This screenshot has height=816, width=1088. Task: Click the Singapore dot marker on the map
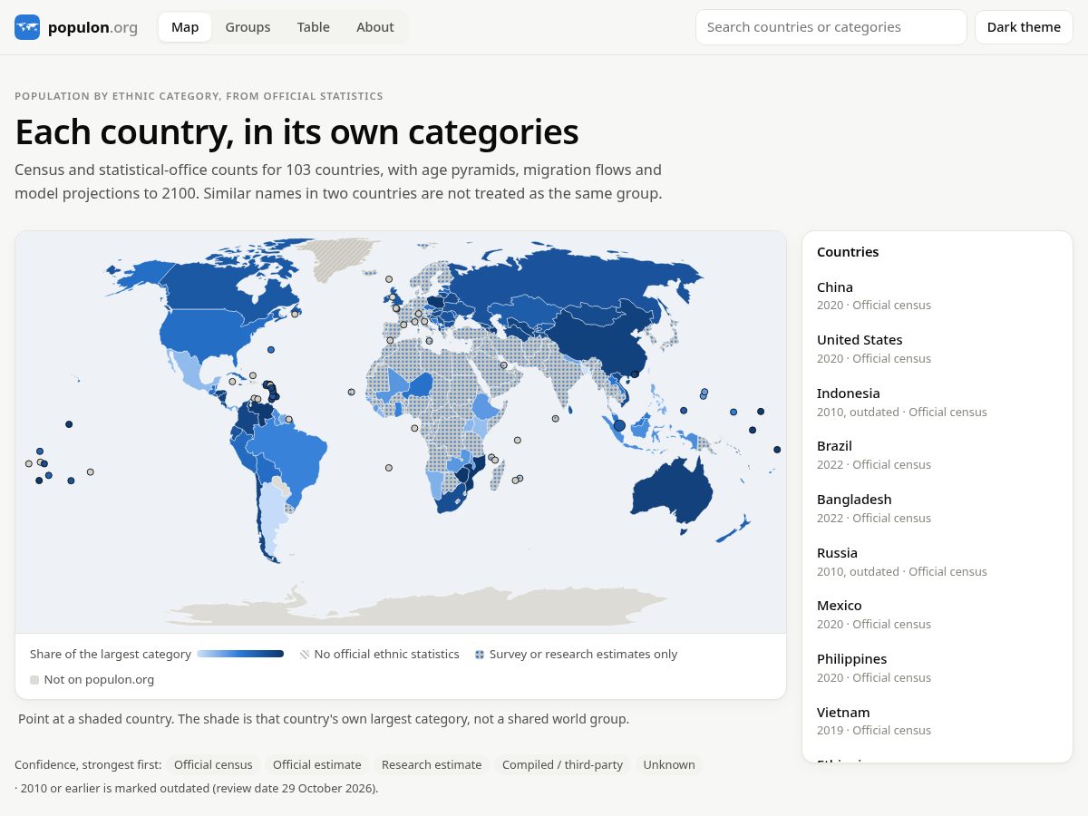pos(619,425)
